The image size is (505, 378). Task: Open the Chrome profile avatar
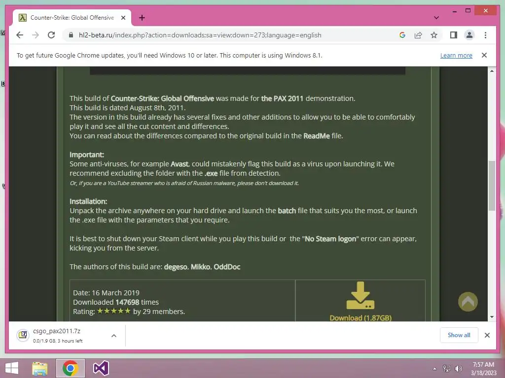(469, 35)
